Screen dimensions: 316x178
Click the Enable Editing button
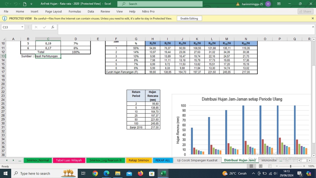coord(189,18)
